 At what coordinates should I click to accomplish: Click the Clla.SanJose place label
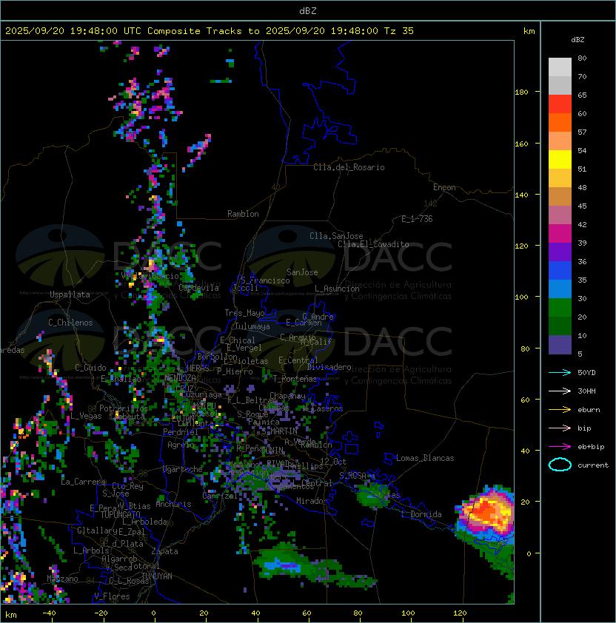[x=336, y=236]
